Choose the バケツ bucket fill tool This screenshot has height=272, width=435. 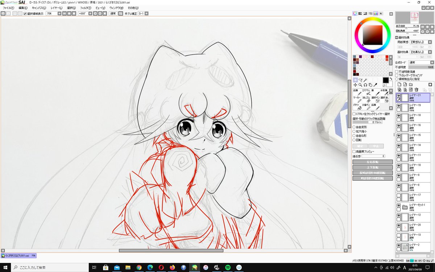(x=357, y=107)
